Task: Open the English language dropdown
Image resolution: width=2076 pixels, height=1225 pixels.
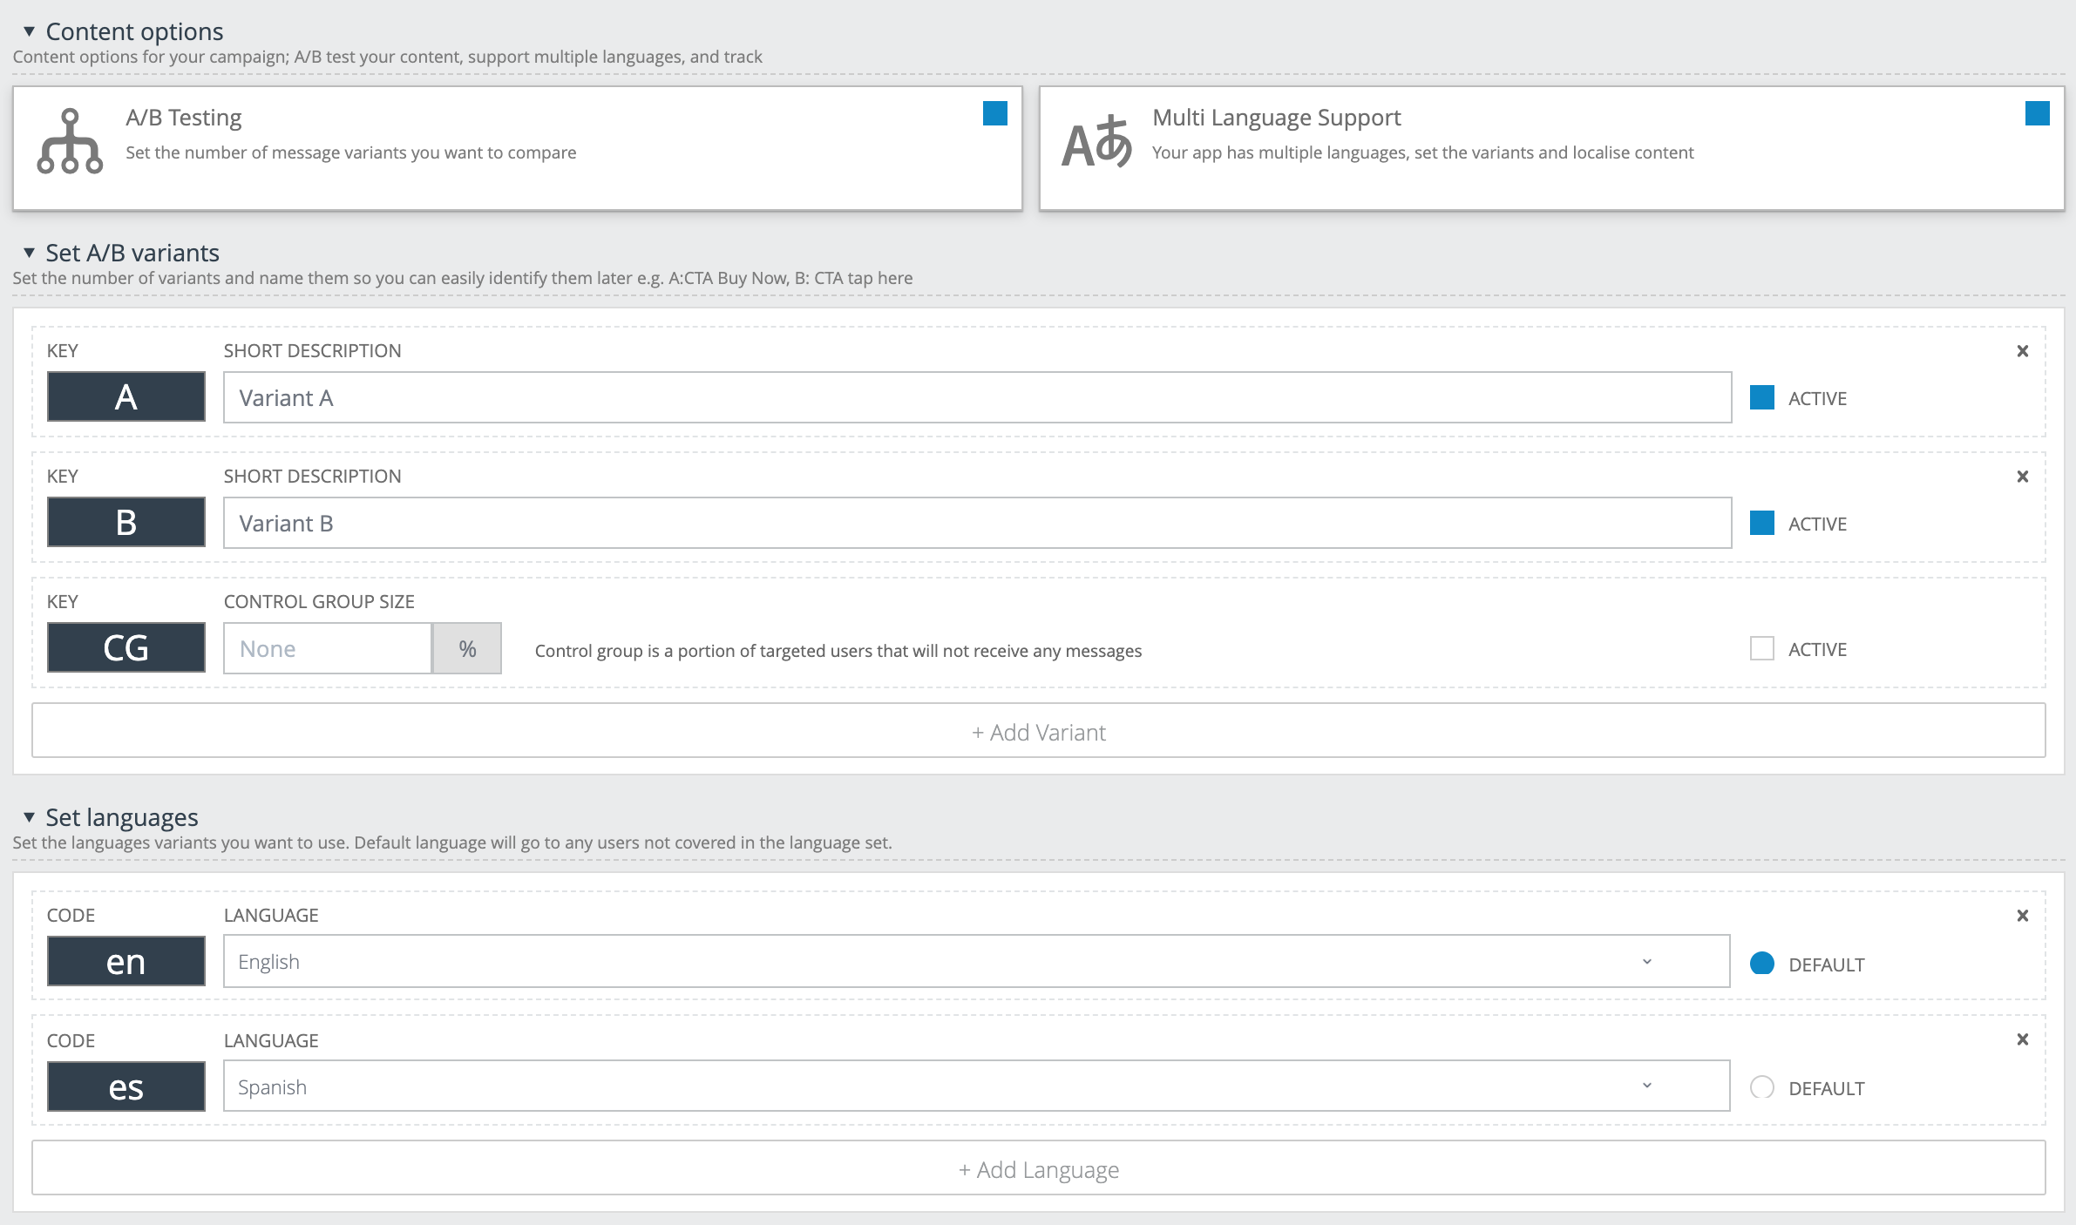Action: [976, 962]
